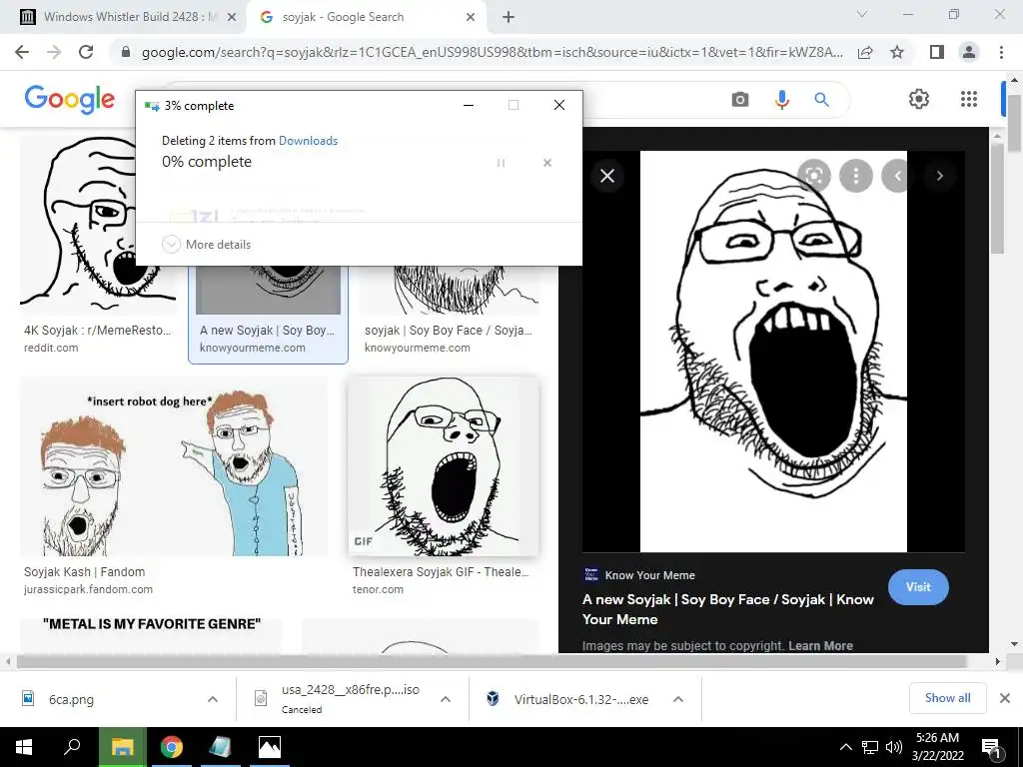Click the Visit button for Know Your Meme
The height and width of the screenshot is (767, 1023).
[x=918, y=587]
